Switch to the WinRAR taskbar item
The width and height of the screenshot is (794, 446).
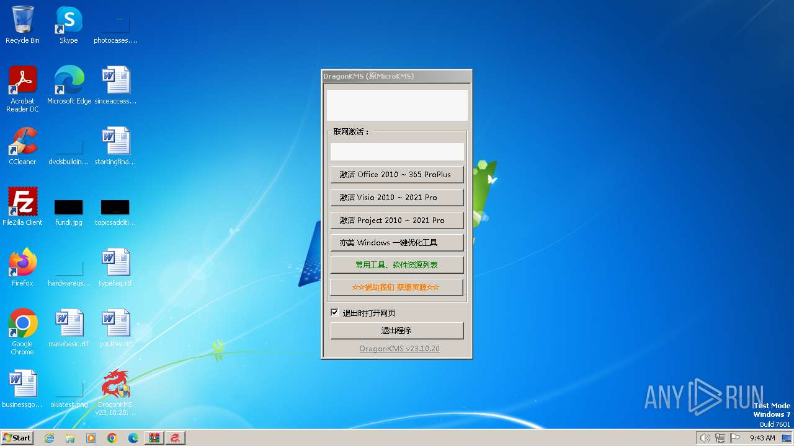click(x=154, y=438)
